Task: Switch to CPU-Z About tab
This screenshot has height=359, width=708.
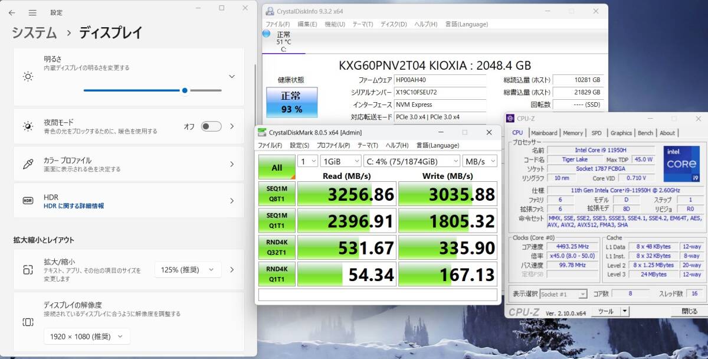Action: [667, 133]
